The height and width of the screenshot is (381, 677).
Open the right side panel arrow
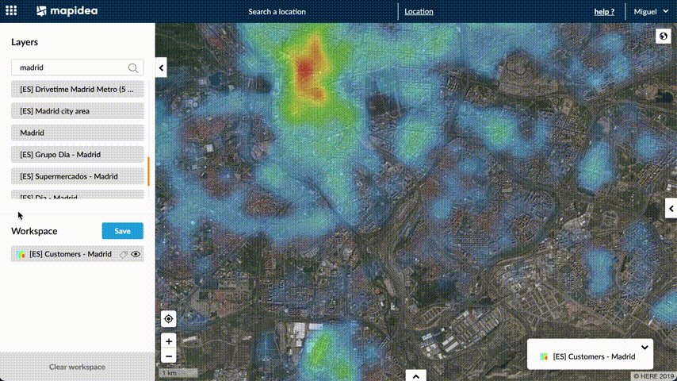pyautogui.click(x=671, y=209)
